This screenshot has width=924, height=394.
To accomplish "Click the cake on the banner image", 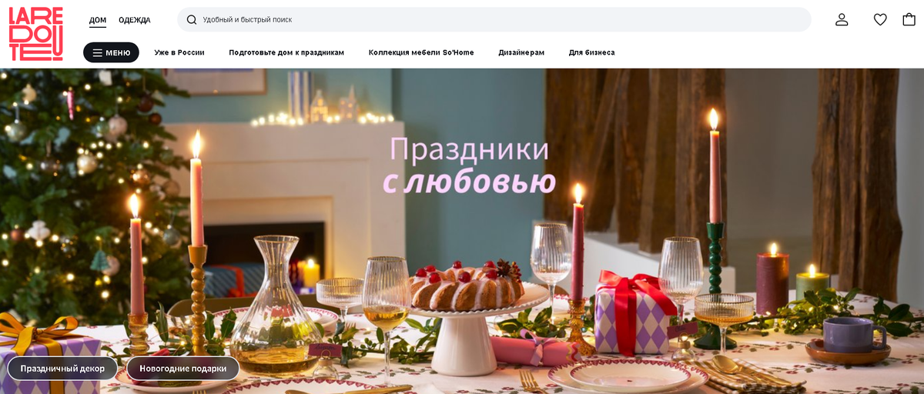I will (x=467, y=285).
